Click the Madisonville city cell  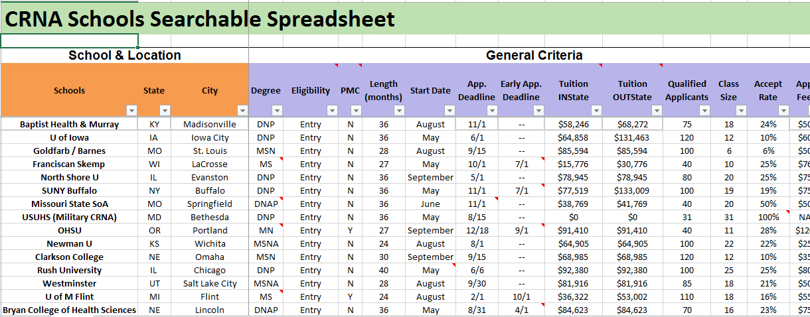coord(210,124)
